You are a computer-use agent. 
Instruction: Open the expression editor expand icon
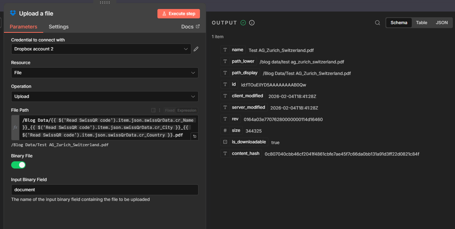coord(194,136)
